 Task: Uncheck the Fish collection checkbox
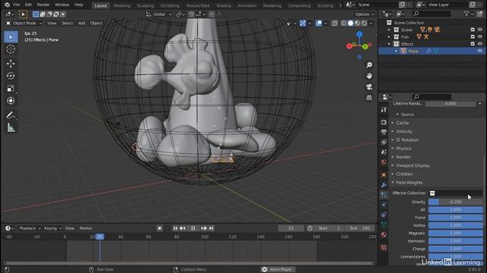[473, 36]
